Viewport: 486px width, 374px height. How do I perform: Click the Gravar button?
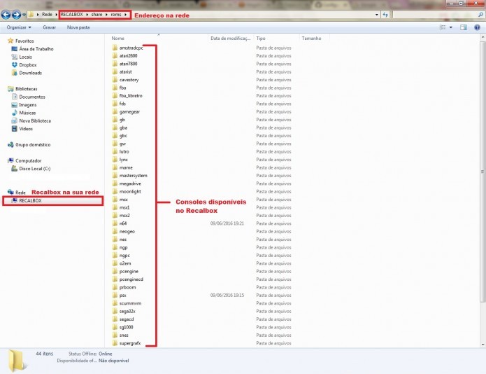(49, 27)
